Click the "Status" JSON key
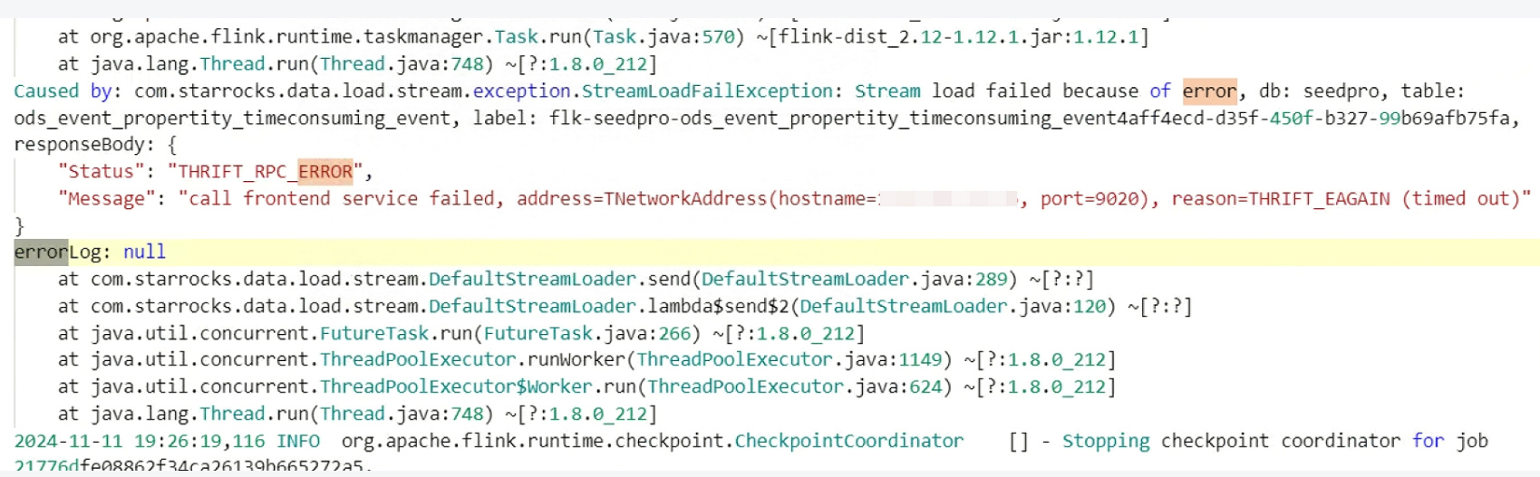The width and height of the screenshot is (1540, 477). point(100,172)
